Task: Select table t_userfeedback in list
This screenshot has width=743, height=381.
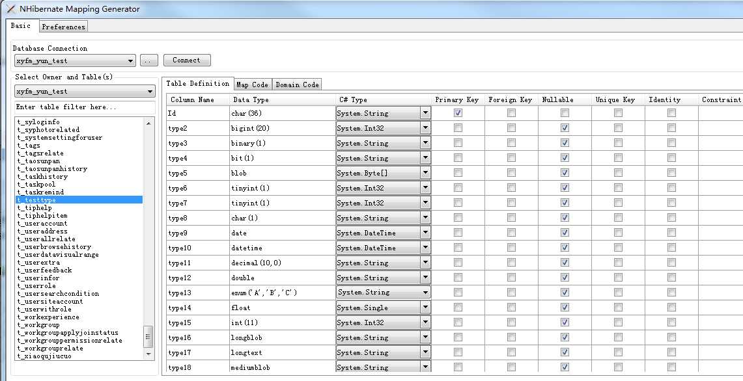Action: [x=44, y=270]
